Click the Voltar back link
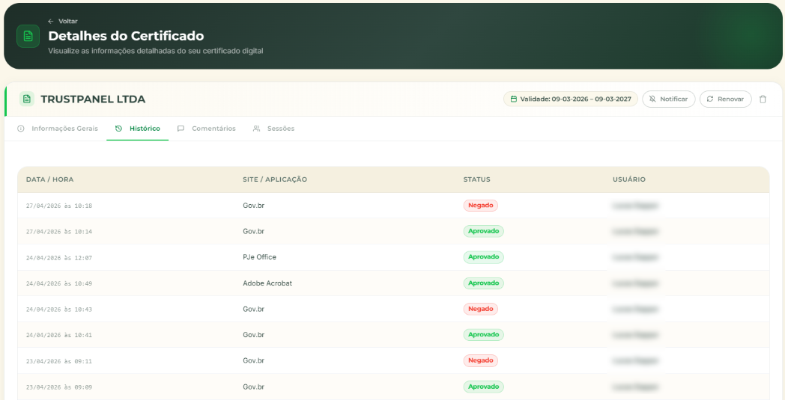This screenshot has height=400, width=785. click(63, 21)
